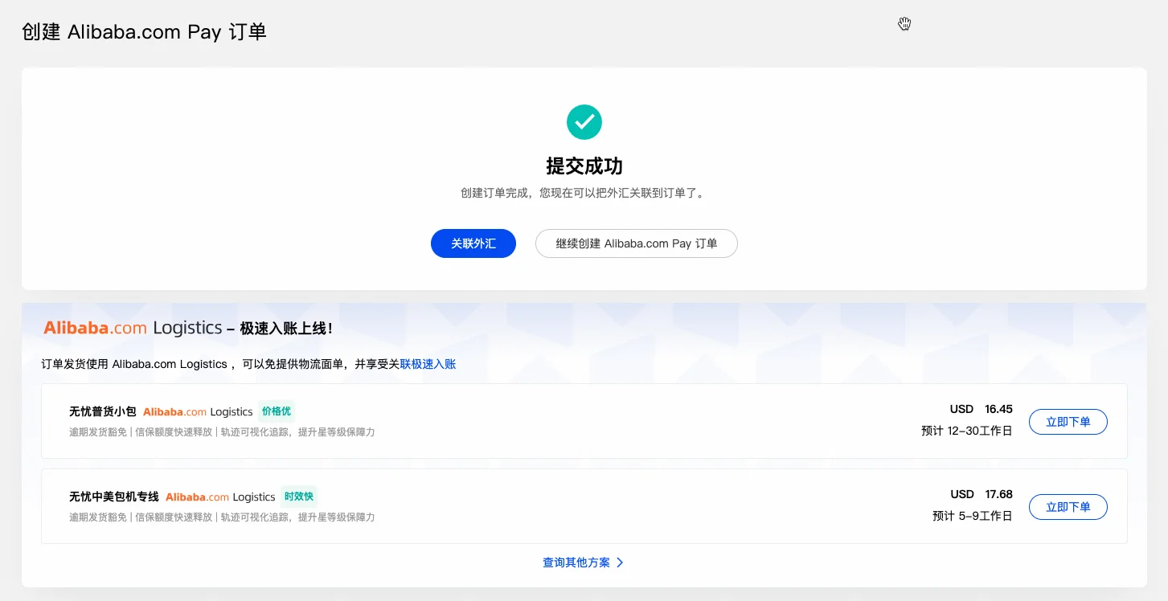The image size is (1168, 601).
Task: Click the USD 16.45 price
Action: (982, 409)
